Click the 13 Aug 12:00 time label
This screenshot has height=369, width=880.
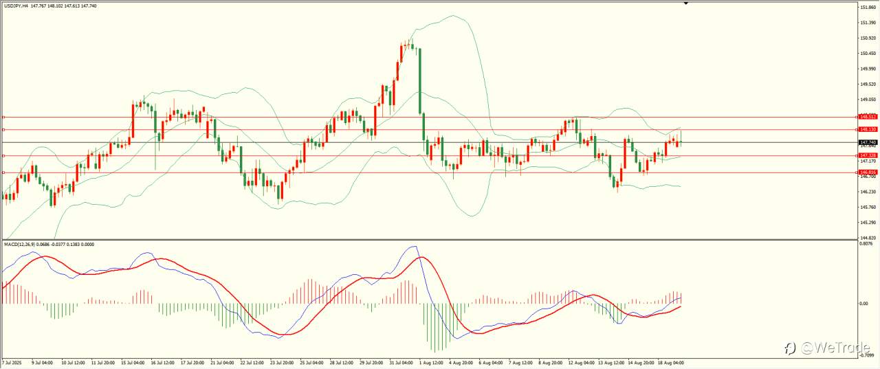(x=611, y=362)
